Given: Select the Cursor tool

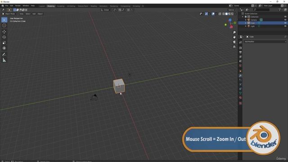Looking at the screenshot, I should click(4, 25).
